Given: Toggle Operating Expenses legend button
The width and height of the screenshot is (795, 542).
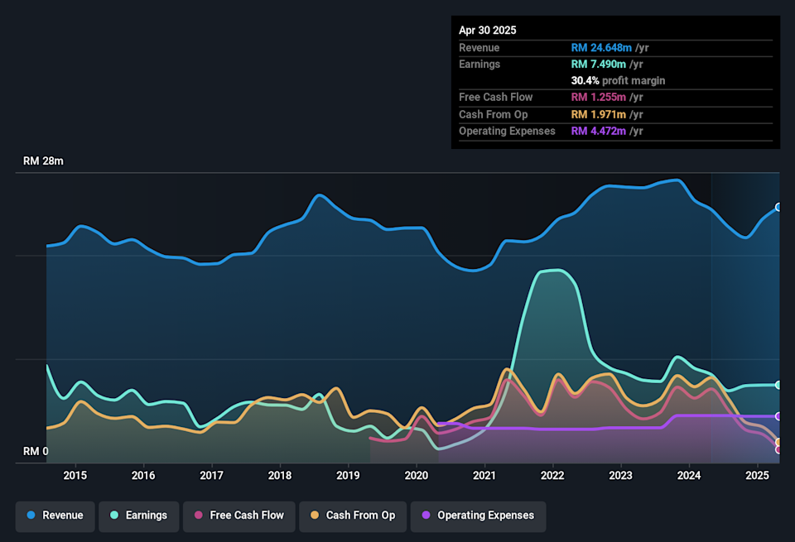Looking at the screenshot, I should pyautogui.click(x=478, y=516).
